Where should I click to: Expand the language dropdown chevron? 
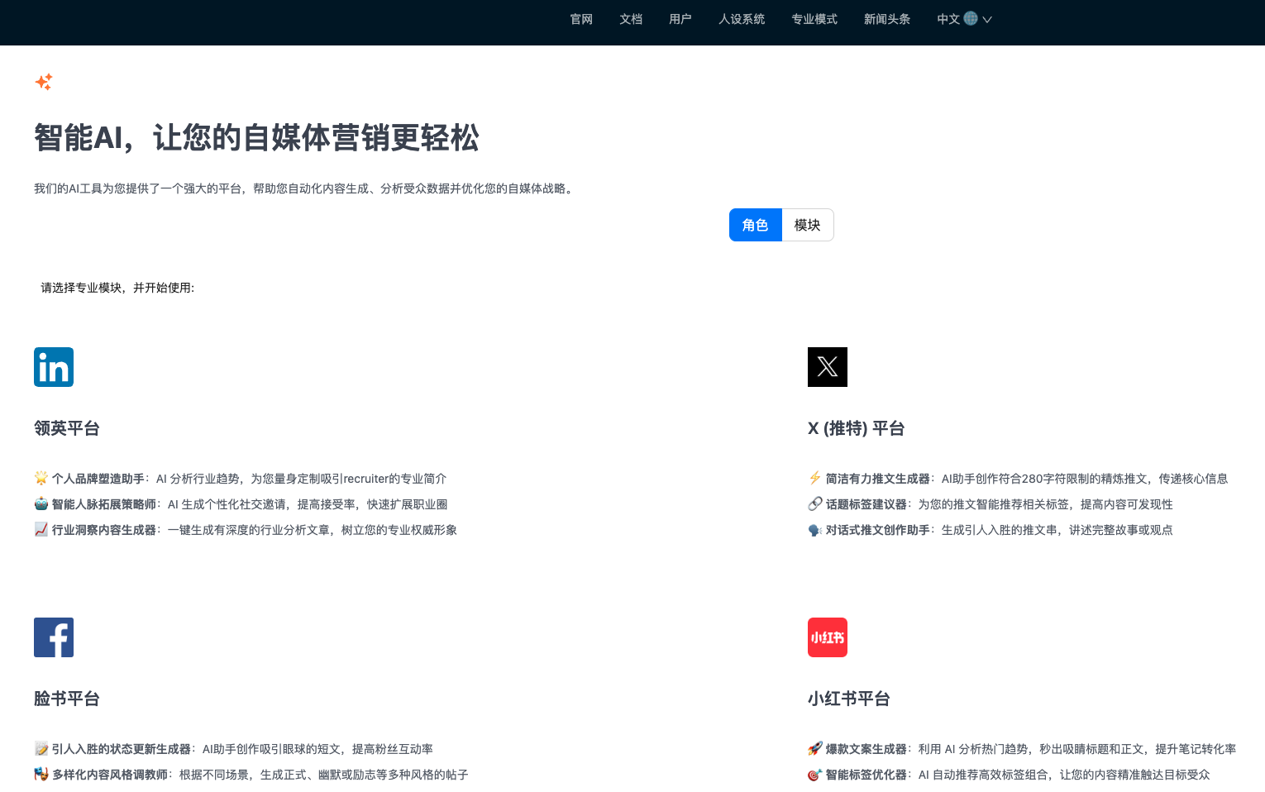pyautogui.click(x=987, y=19)
